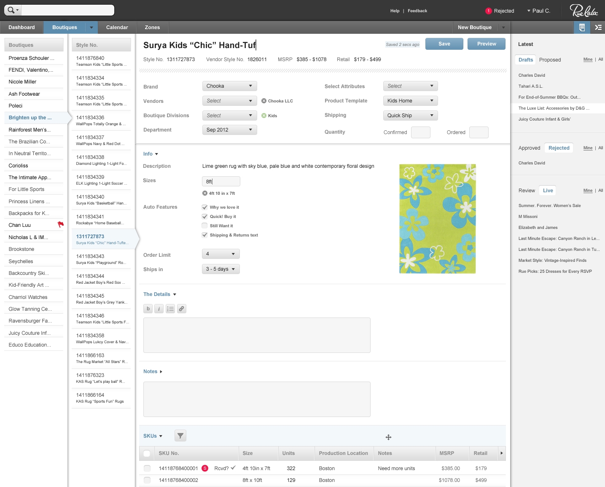This screenshot has width=605, height=487.
Task: Click the Confirmed quantity field
Action: coord(421,132)
